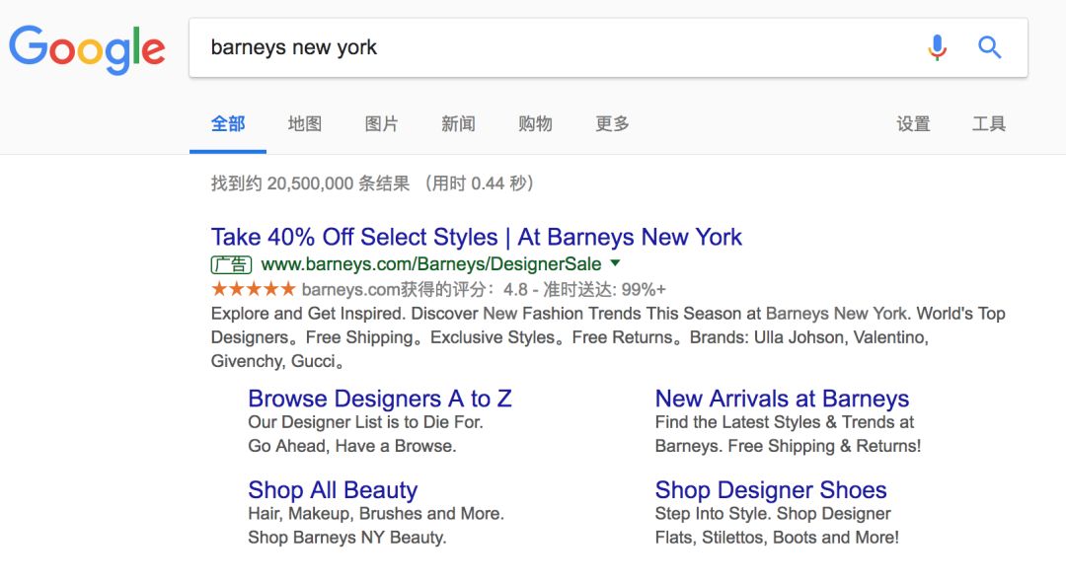Expand the green arrow beside barneys.com URL
This screenshot has height=583, width=1066.
[616, 263]
